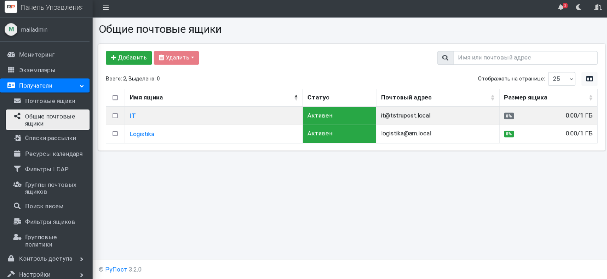Click the Logistika 0% usage badge

tap(509, 134)
